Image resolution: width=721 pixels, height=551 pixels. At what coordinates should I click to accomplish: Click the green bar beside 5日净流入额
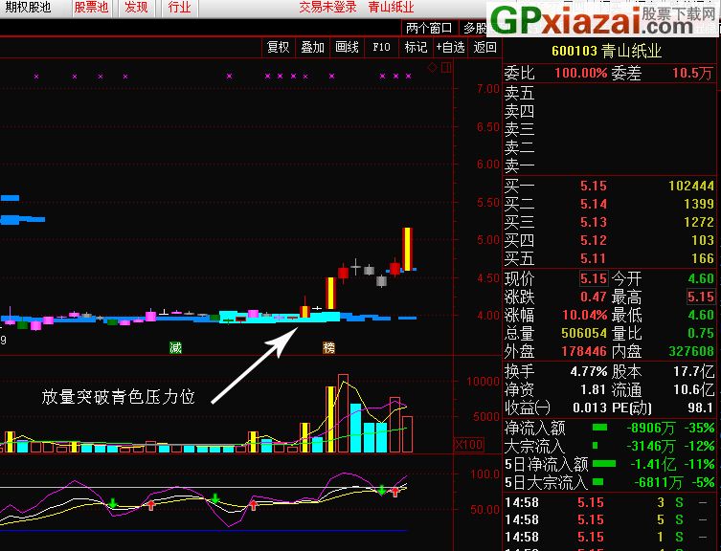point(604,464)
